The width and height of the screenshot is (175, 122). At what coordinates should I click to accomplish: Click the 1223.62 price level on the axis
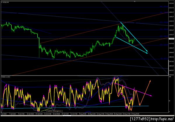pos(171,3)
